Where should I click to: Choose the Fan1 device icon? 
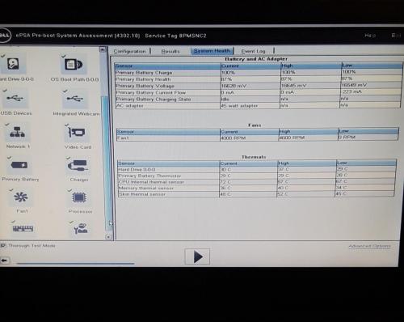tap(21, 197)
